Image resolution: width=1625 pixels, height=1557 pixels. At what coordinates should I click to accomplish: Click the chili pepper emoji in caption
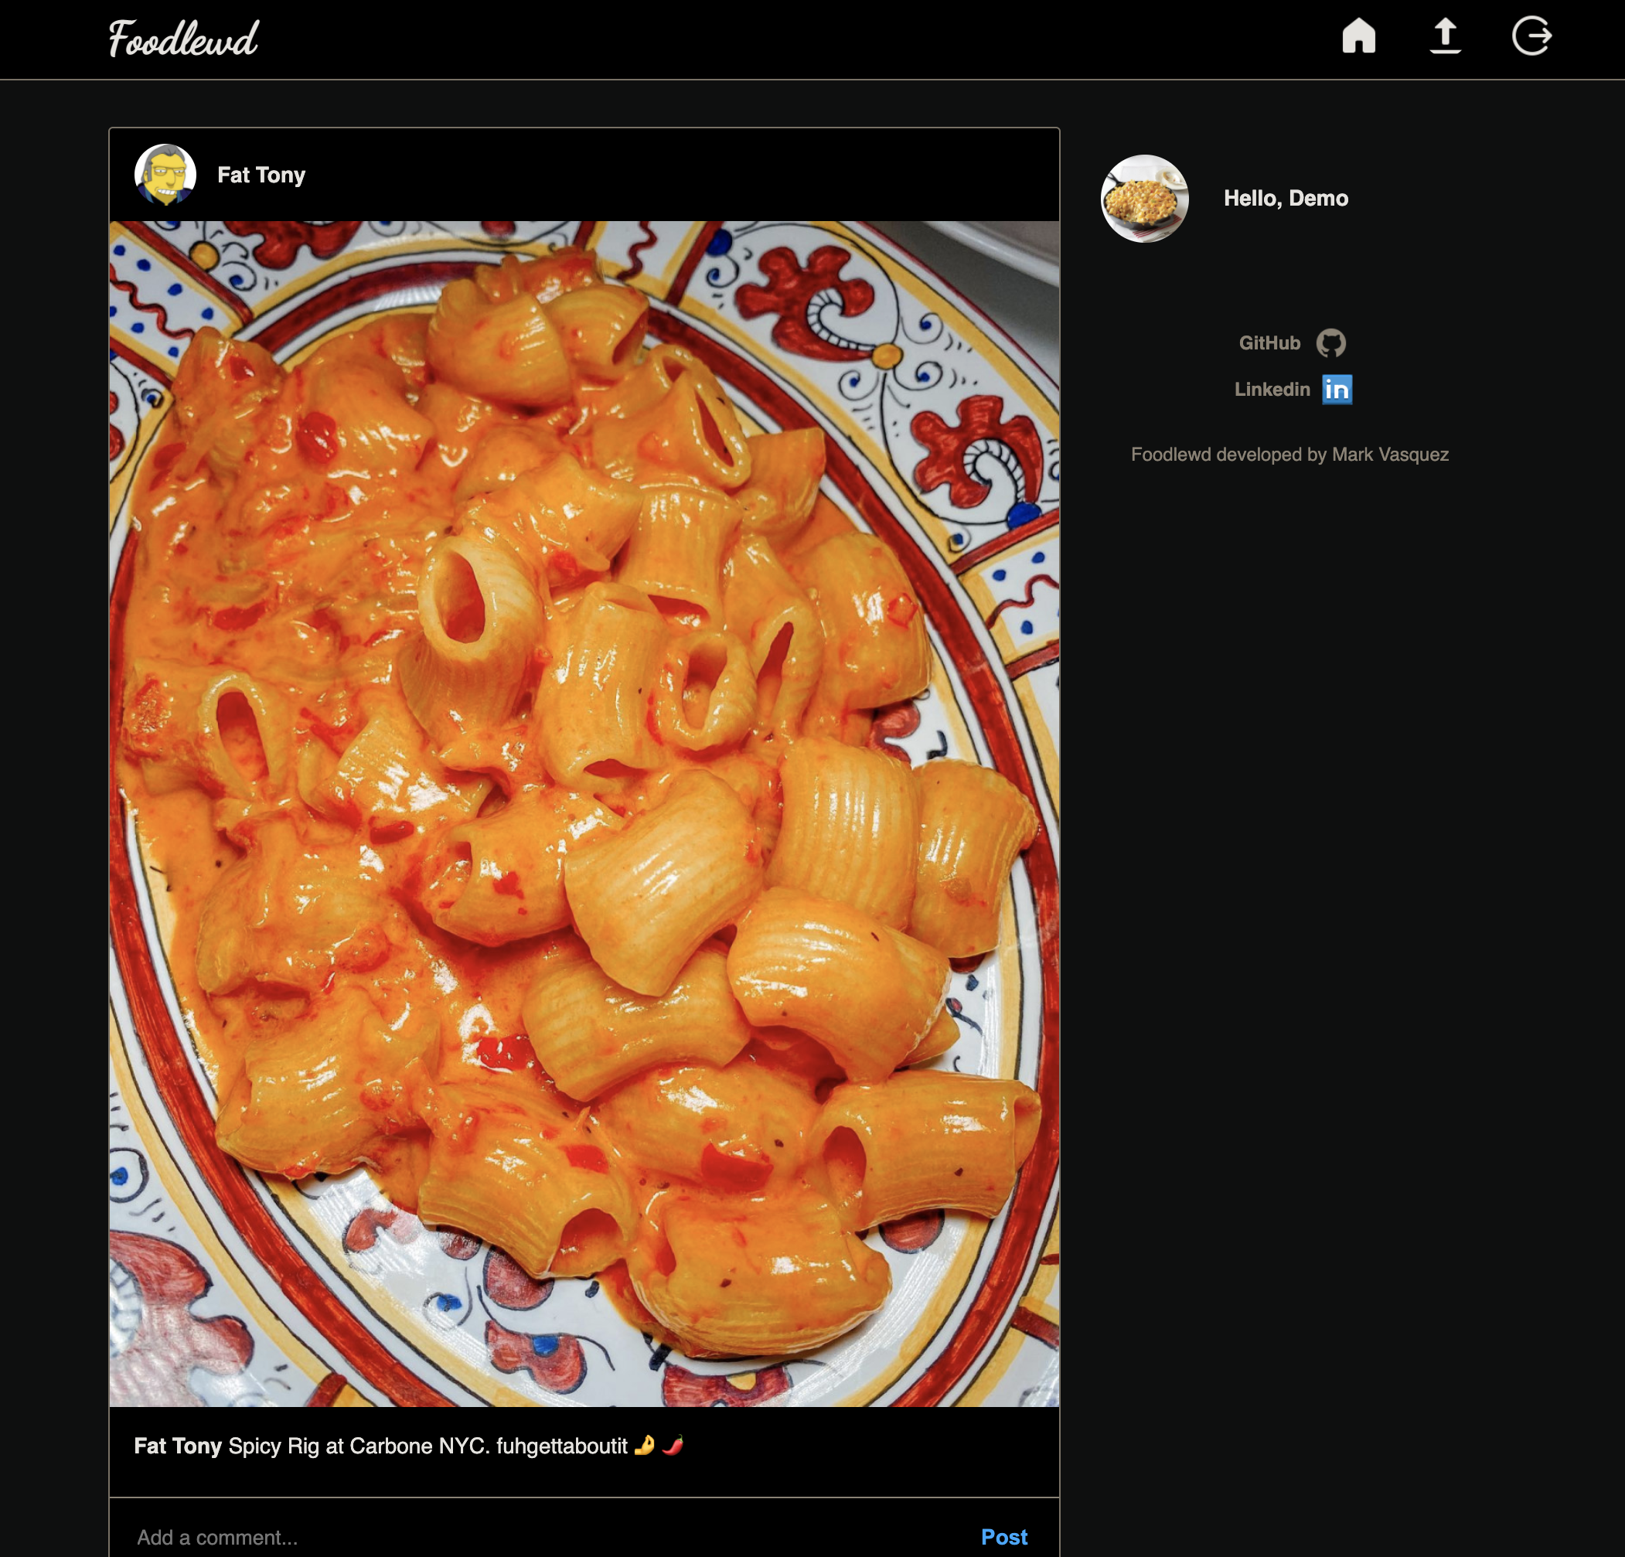tap(673, 1445)
